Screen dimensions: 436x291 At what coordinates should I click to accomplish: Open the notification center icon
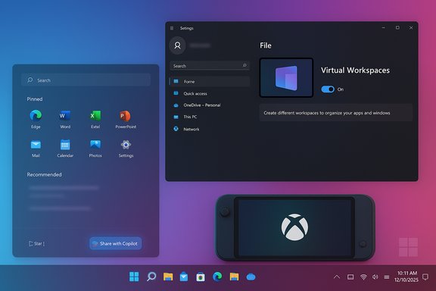pos(425,277)
